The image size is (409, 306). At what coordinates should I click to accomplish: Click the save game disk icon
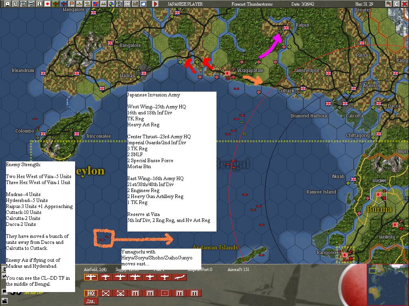pyautogui.click(x=8, y=4)
